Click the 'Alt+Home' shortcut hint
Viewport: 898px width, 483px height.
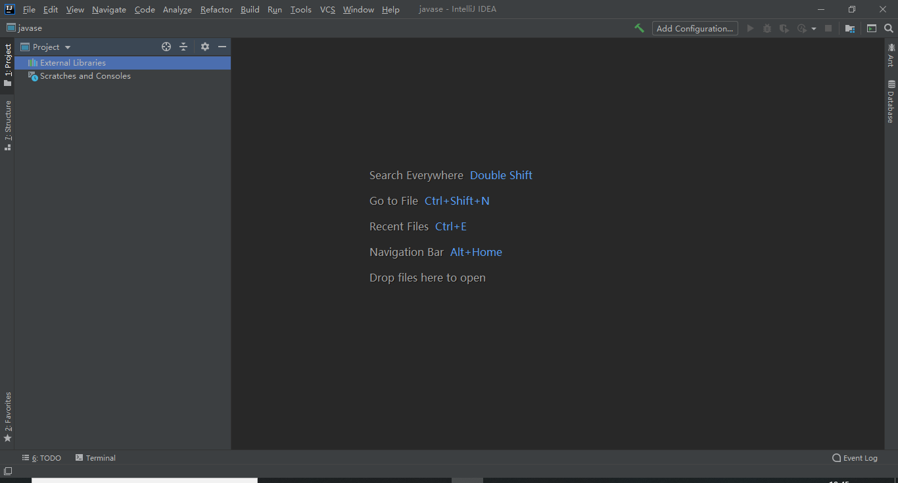click(476, 252)
